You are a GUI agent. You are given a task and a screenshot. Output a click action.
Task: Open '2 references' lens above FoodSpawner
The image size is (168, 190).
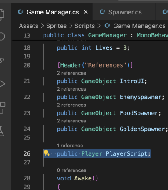pyautogui.click(x=71, y=105)
